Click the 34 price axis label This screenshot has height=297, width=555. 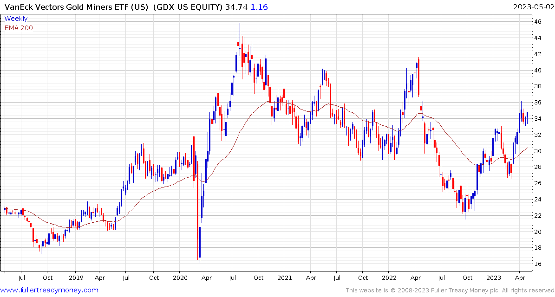[x=538, y=118]
